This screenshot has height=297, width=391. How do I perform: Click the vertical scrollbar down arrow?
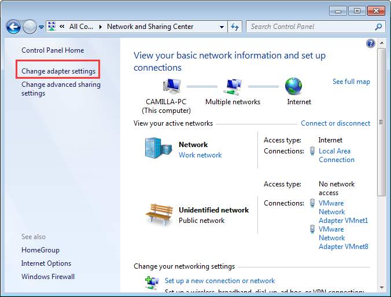click(x=381, y=287)
